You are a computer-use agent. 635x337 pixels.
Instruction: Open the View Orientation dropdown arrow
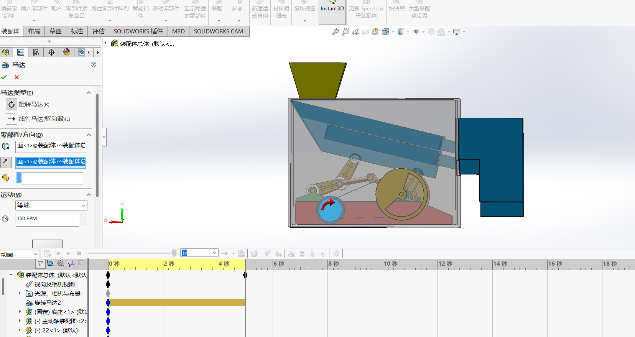393,32
